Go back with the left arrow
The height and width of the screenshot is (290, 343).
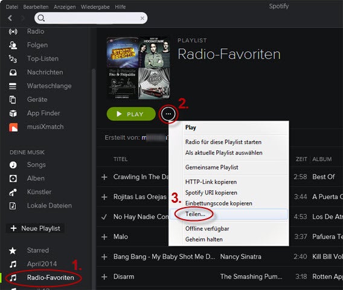[x=10, y=18]
